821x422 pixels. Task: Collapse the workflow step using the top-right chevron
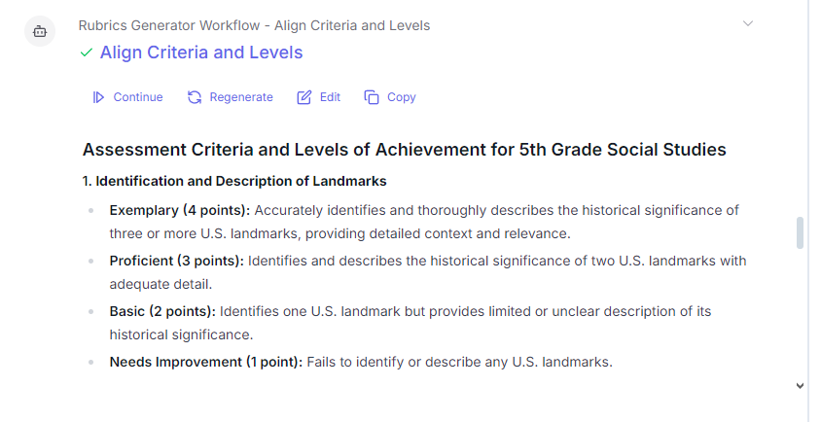click(x=748, y=23)
